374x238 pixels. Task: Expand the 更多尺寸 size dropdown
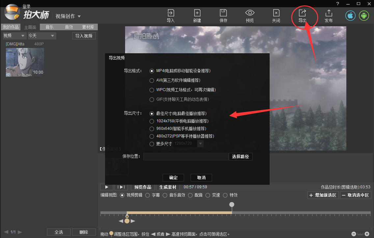coord(200,144)
